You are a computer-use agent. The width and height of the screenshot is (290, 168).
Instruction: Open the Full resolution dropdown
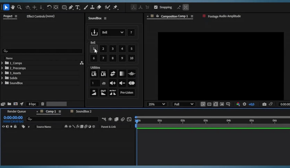tap(184, 104)
